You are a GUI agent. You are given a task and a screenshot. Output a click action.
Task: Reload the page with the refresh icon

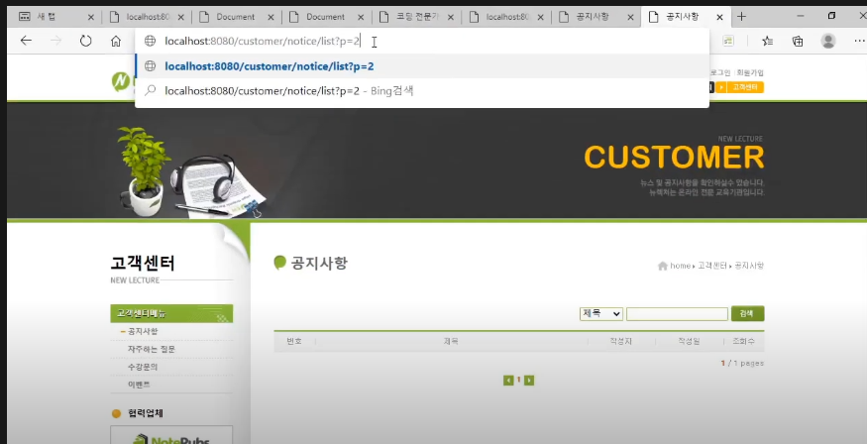pyautogui.click(x=85, y=41)
